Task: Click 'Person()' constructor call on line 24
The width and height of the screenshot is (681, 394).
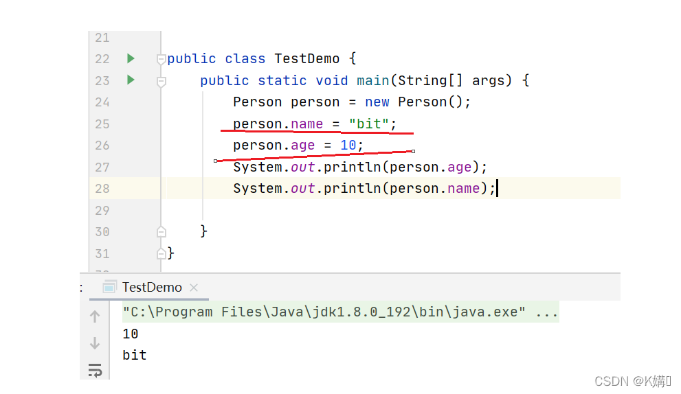Action: click(431, 102)
